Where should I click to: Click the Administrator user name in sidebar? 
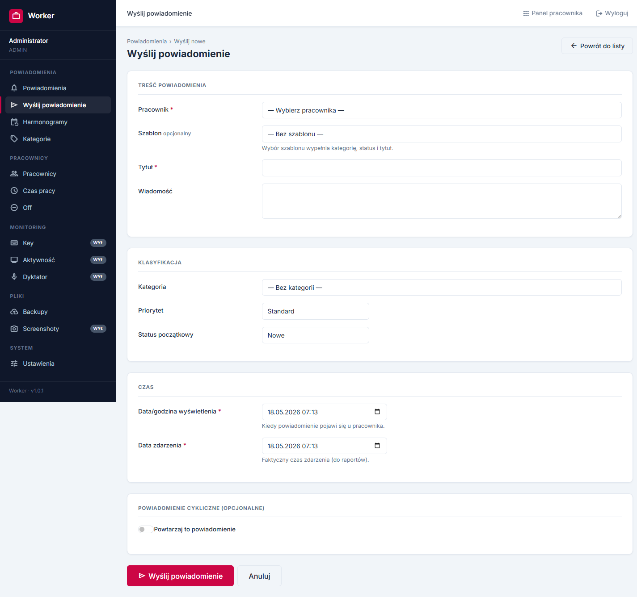[29, 41]
